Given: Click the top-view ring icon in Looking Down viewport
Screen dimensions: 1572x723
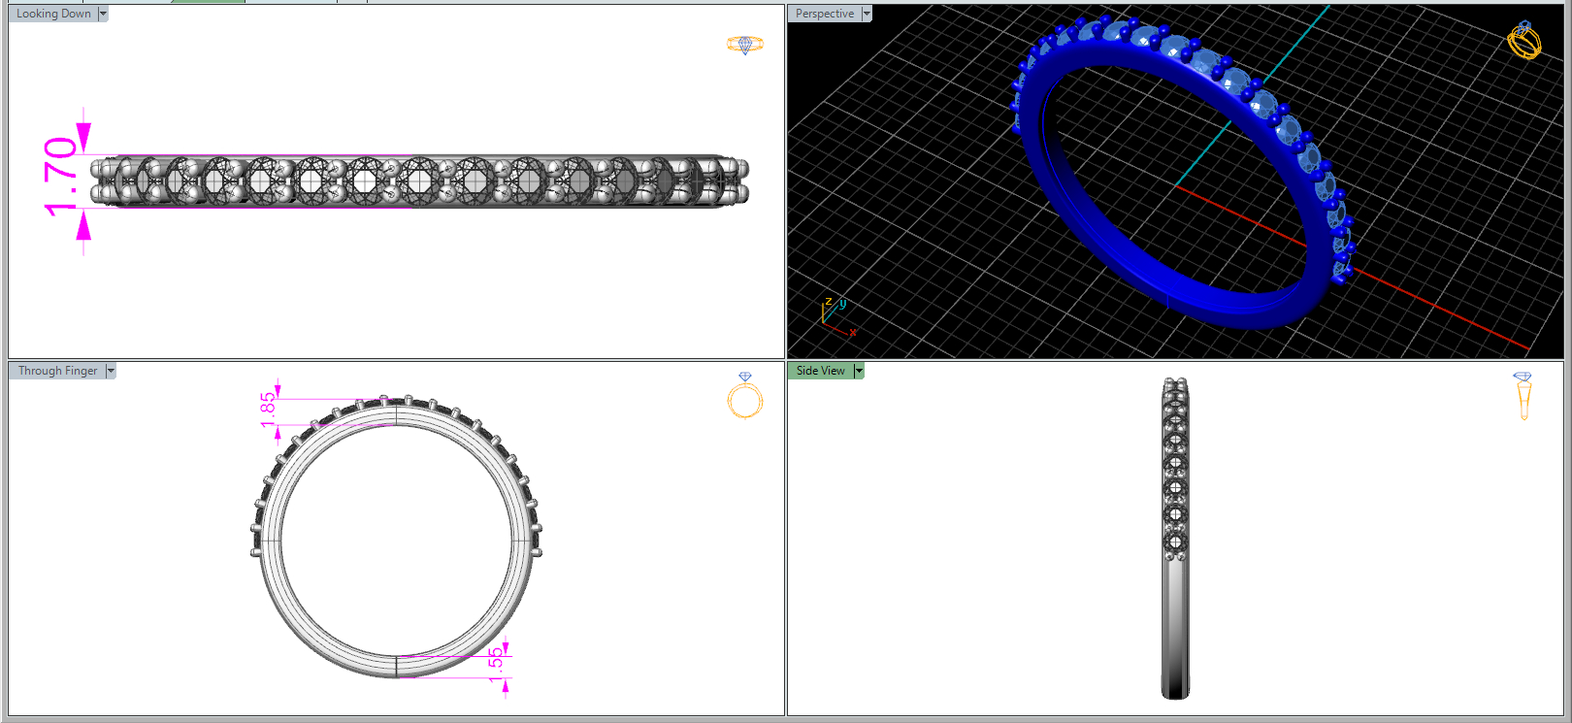Looking at the screenshot, I should pyautogui.click(x=745, y=45).
